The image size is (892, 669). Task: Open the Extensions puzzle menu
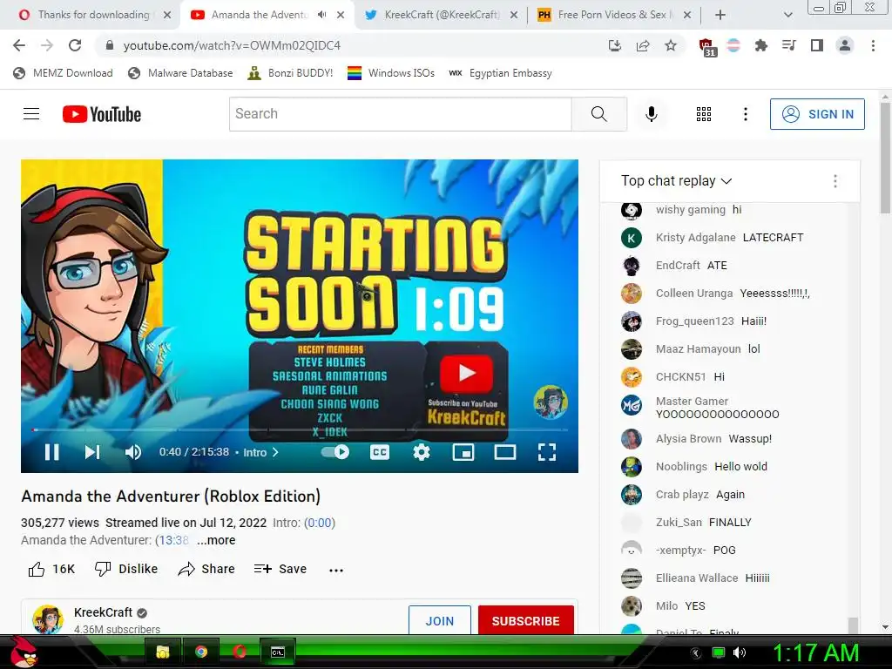[x=760, y=45]
